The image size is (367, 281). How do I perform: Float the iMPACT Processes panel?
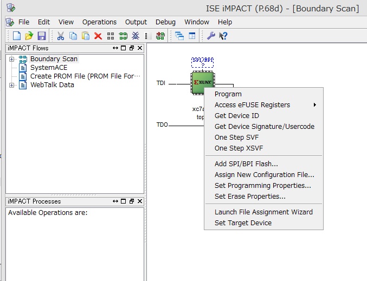pos(132,201)
